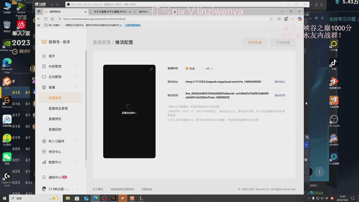Open the 微信 desktop shortcut

click(x=7, y=158)
